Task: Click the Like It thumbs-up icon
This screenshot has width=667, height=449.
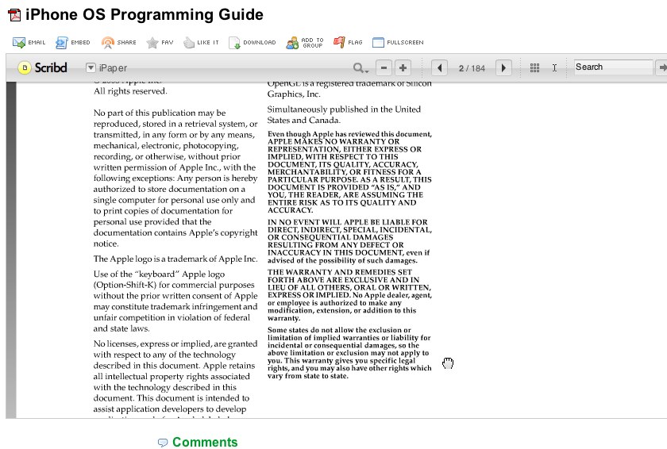Action: point(189,43)
